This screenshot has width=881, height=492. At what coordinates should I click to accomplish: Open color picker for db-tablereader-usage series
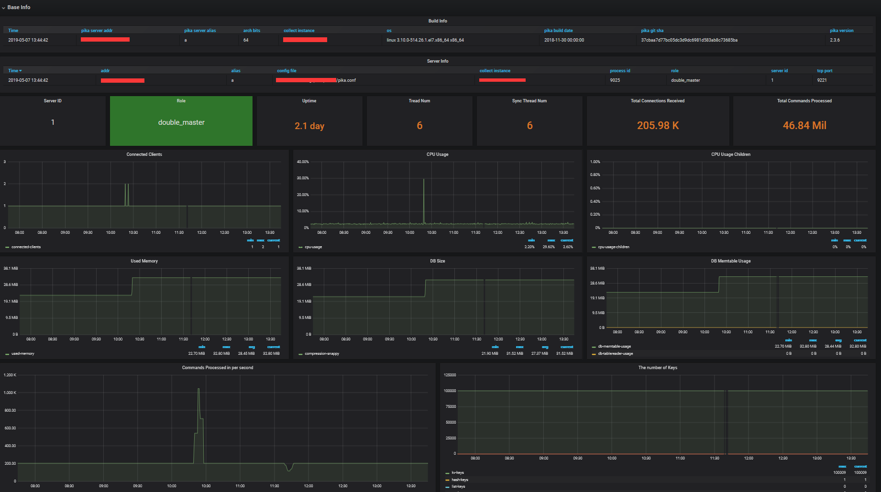pos(594,354)
